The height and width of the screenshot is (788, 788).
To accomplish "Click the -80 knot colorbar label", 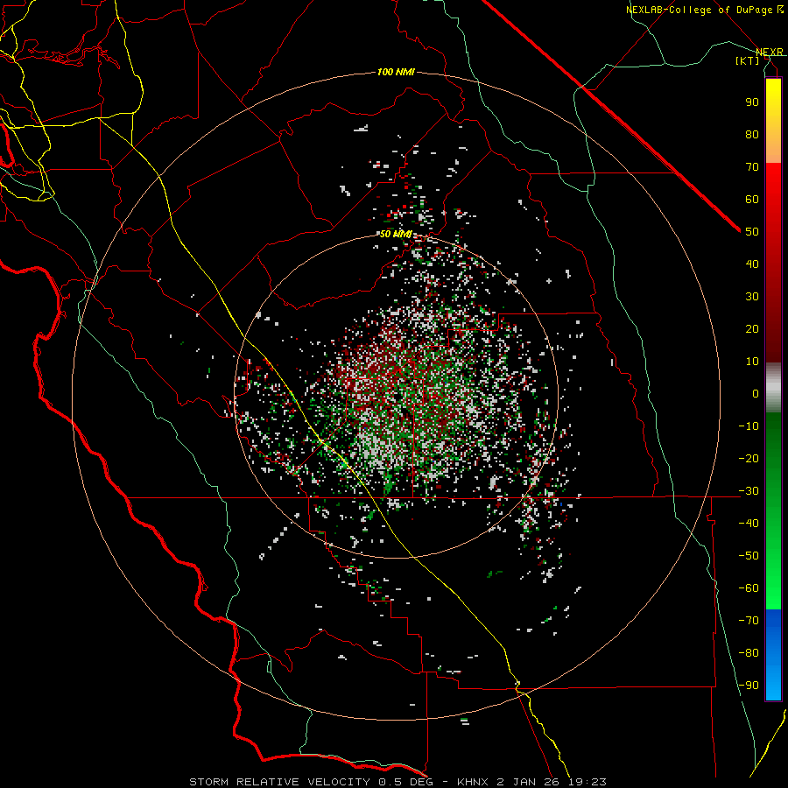I will click(x=749, y=653).
